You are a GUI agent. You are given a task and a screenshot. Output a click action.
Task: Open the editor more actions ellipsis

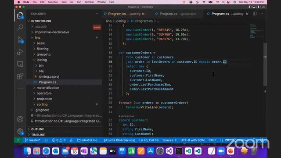(261, 14)
